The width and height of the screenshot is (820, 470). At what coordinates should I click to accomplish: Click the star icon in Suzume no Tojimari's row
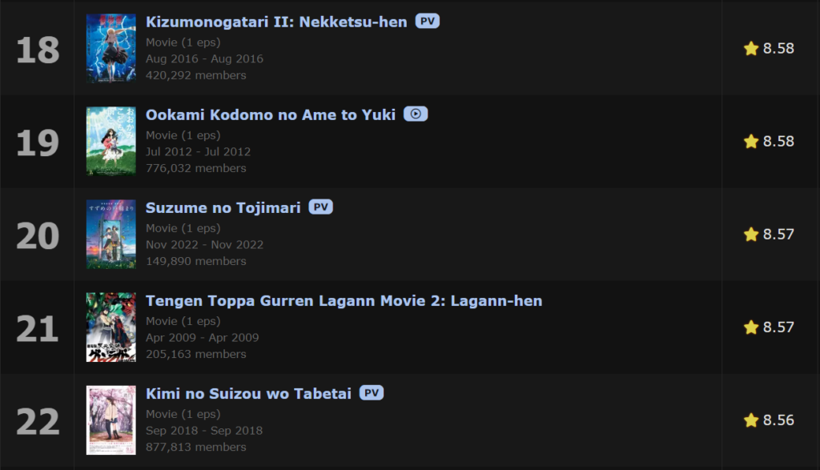click(751, 235)
